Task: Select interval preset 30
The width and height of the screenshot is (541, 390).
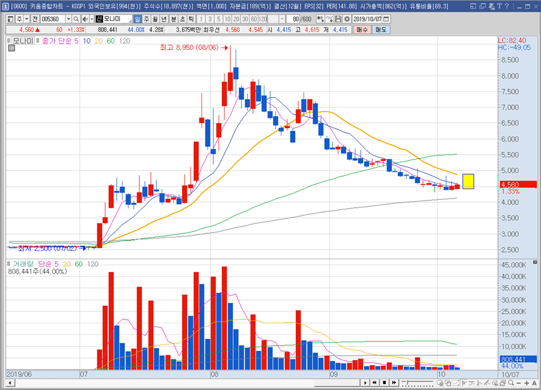Action: (x=245, y=19)
